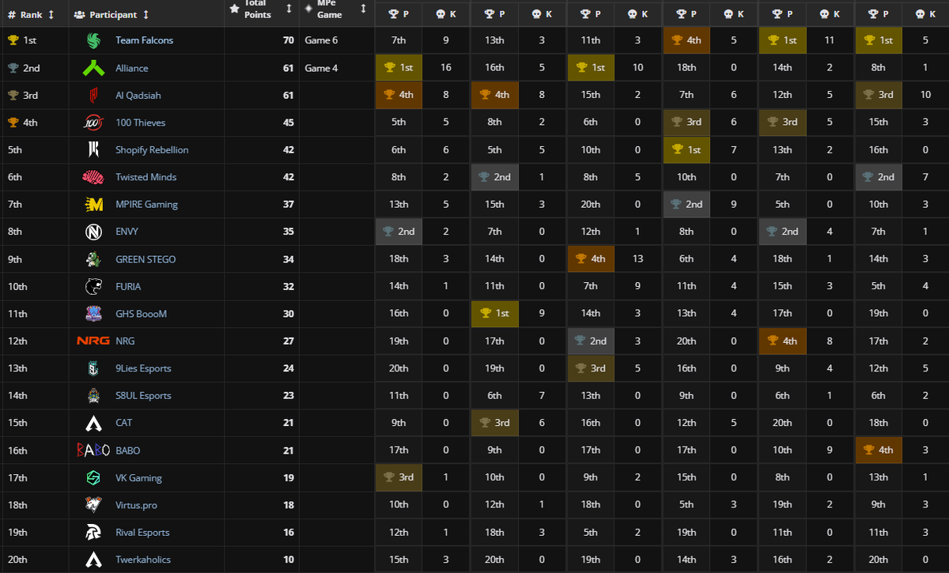Viewport: 949px width, 573px height.
Task: Open Team Falcons participant link
Action: click(144, 40)
